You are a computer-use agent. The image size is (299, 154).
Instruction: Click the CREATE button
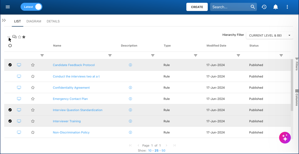click(x=197, y=7)
